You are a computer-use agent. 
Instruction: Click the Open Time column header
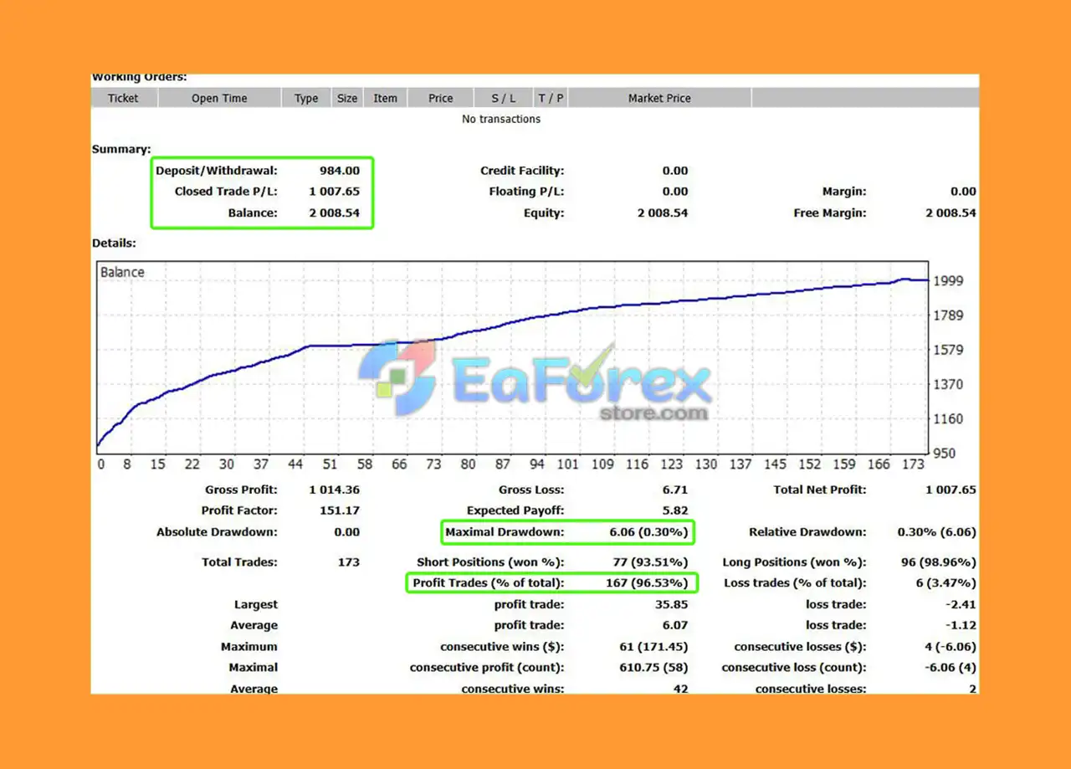click(x=219, y=98)
